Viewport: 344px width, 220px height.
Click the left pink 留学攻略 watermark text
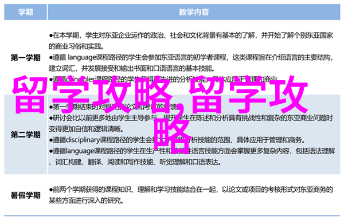[x=91, y=95]
